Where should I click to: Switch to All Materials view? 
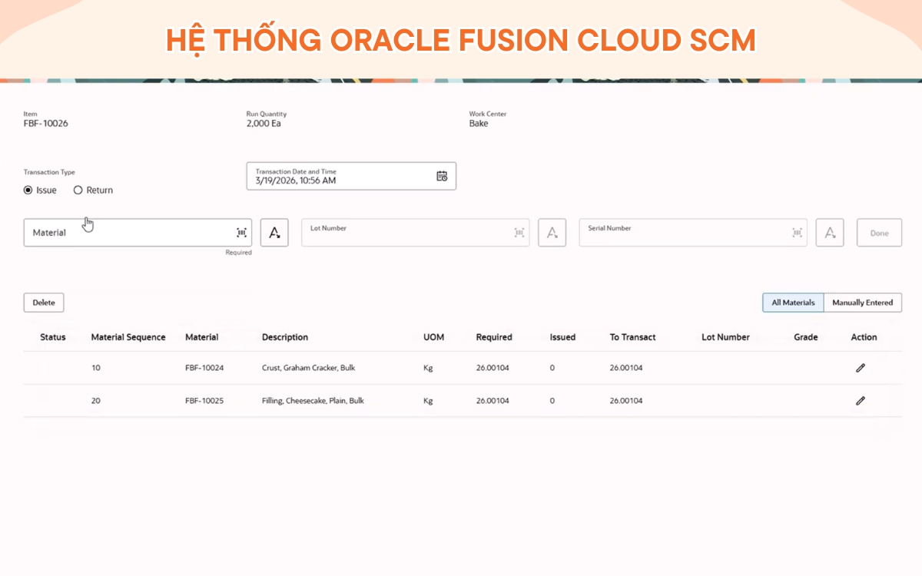coord(793,303)
